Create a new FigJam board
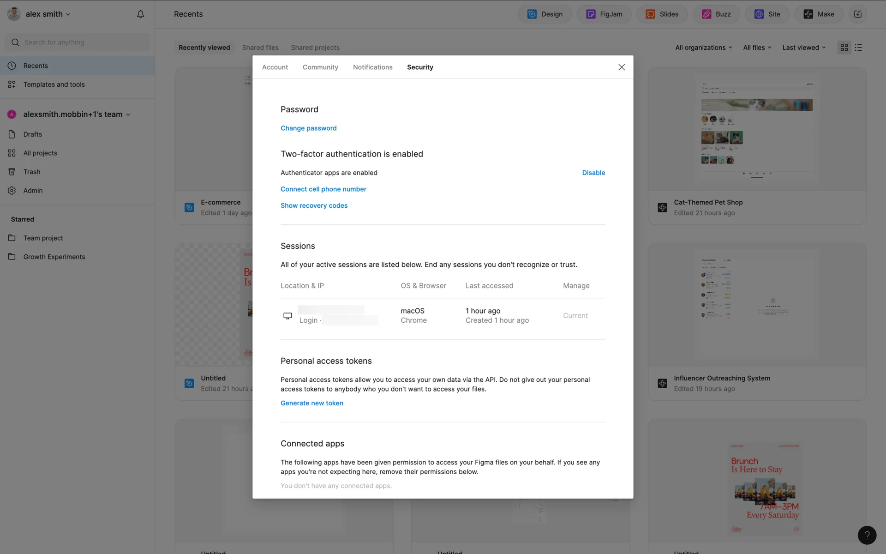The image size is (886, 554). coord(604,14)
